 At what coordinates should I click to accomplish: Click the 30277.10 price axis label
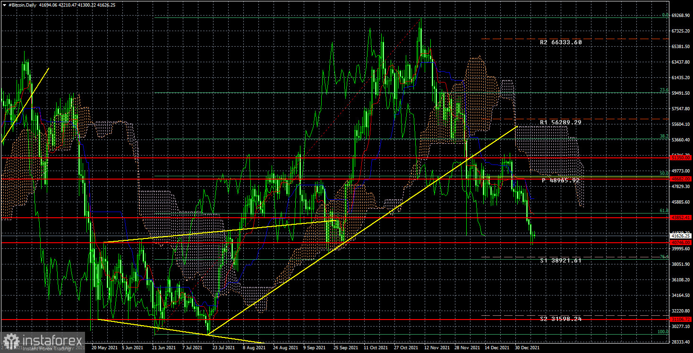click(x=681, y=327)
